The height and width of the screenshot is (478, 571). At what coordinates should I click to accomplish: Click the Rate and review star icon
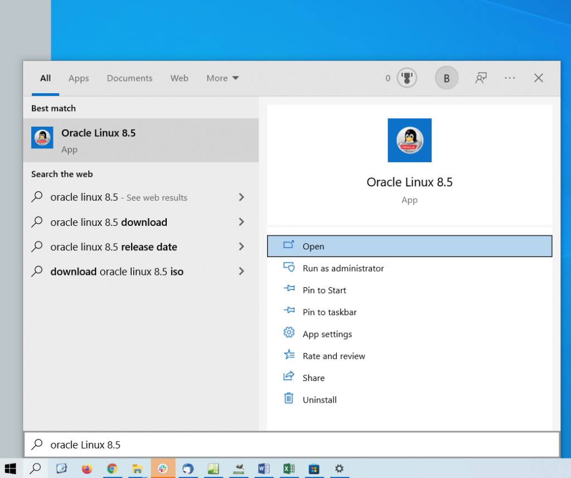click(288, 355)
